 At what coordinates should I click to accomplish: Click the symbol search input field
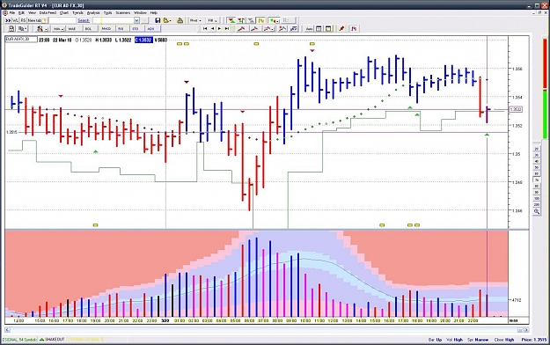tap(62, 20)
